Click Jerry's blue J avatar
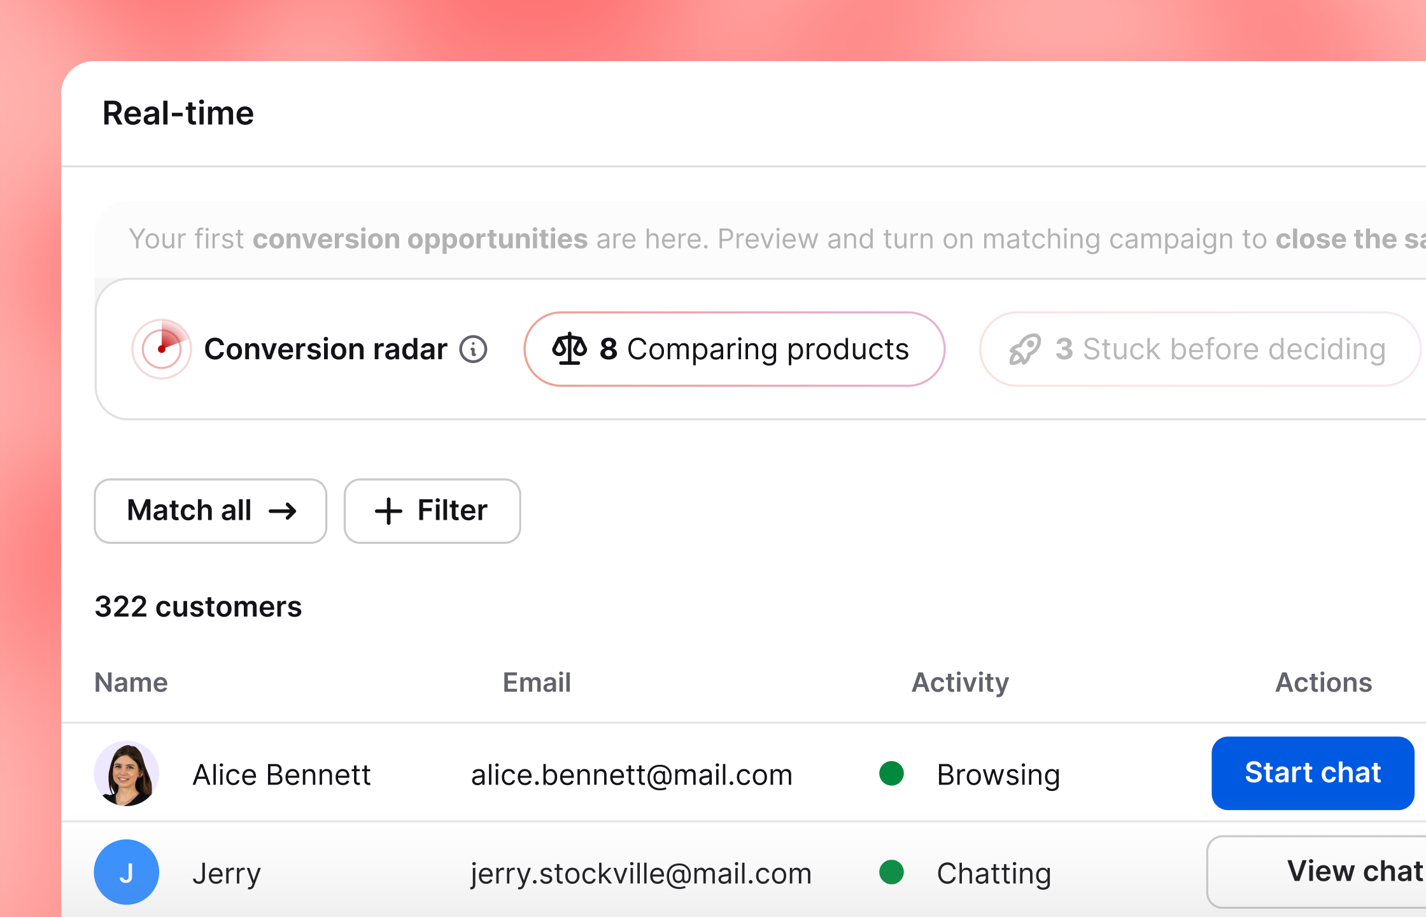Viewport: 1426px width, 917px height. [x=126, y=872]
